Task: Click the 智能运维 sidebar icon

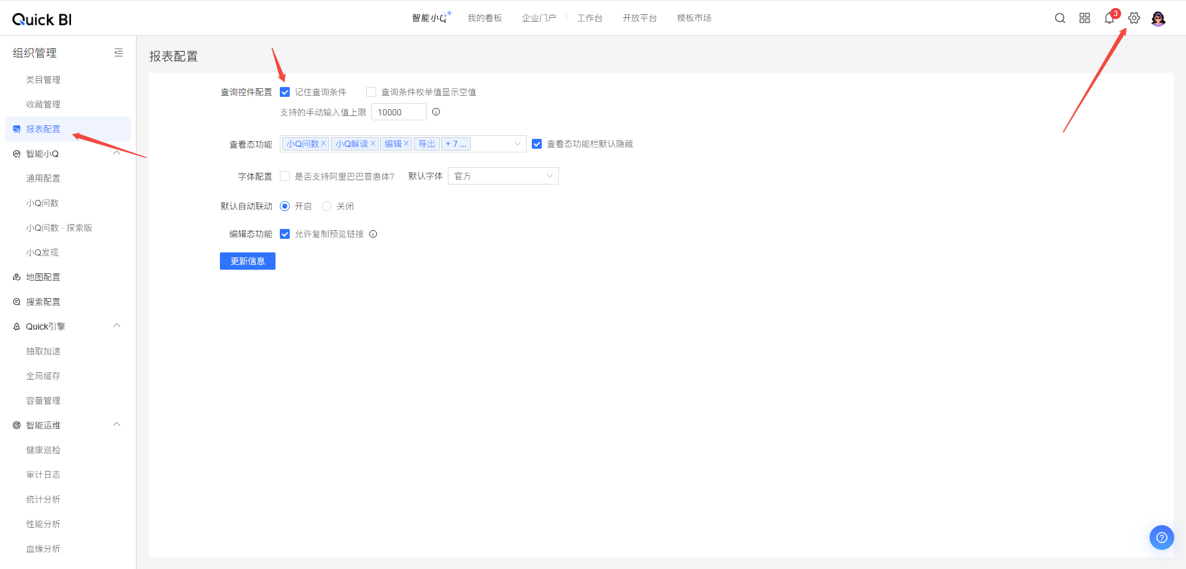Action: (x=17, y=425)
